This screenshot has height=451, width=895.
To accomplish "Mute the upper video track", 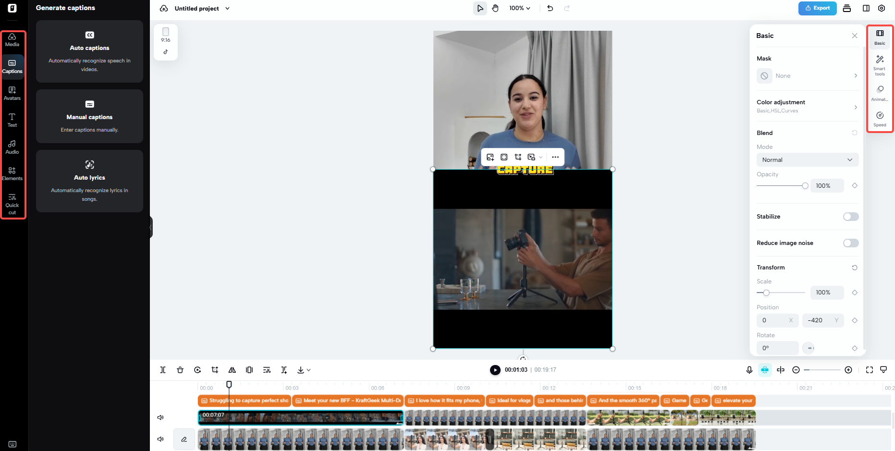I will (160, 417).
